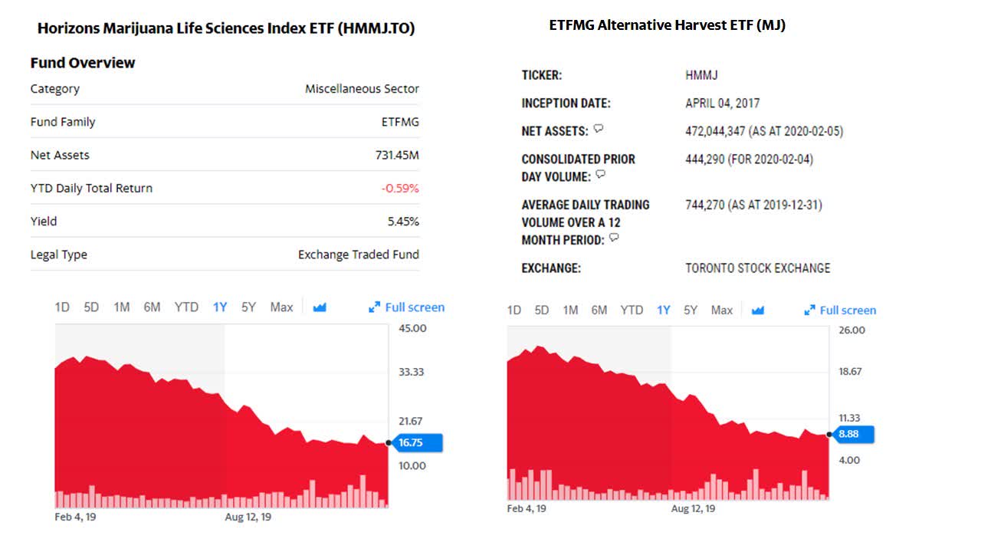The width and height of the screenshot is (981, 552).
Task: Select the 1M range on MJ chart
Action: pos(570,310)
